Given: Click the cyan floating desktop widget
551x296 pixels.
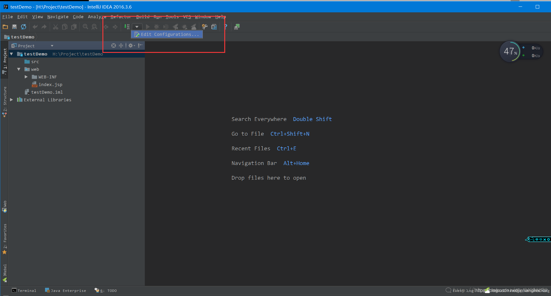Looking at the screenshot, I should pyautogui.click(x=538, y=239).
